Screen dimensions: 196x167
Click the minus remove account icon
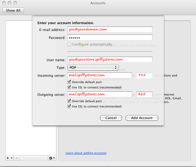point(17,158)
